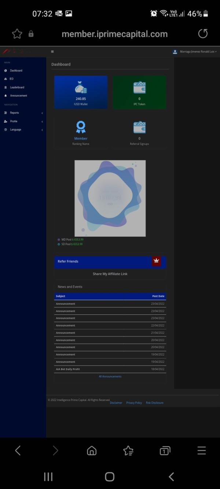
Task: Tap the Wi-Fi status bar icon
Action: click(x=164, y=13)
